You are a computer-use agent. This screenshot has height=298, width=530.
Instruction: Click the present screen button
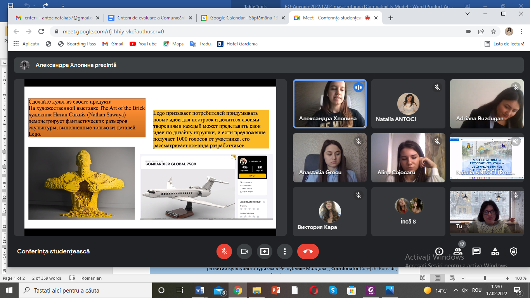pos(265,251)
